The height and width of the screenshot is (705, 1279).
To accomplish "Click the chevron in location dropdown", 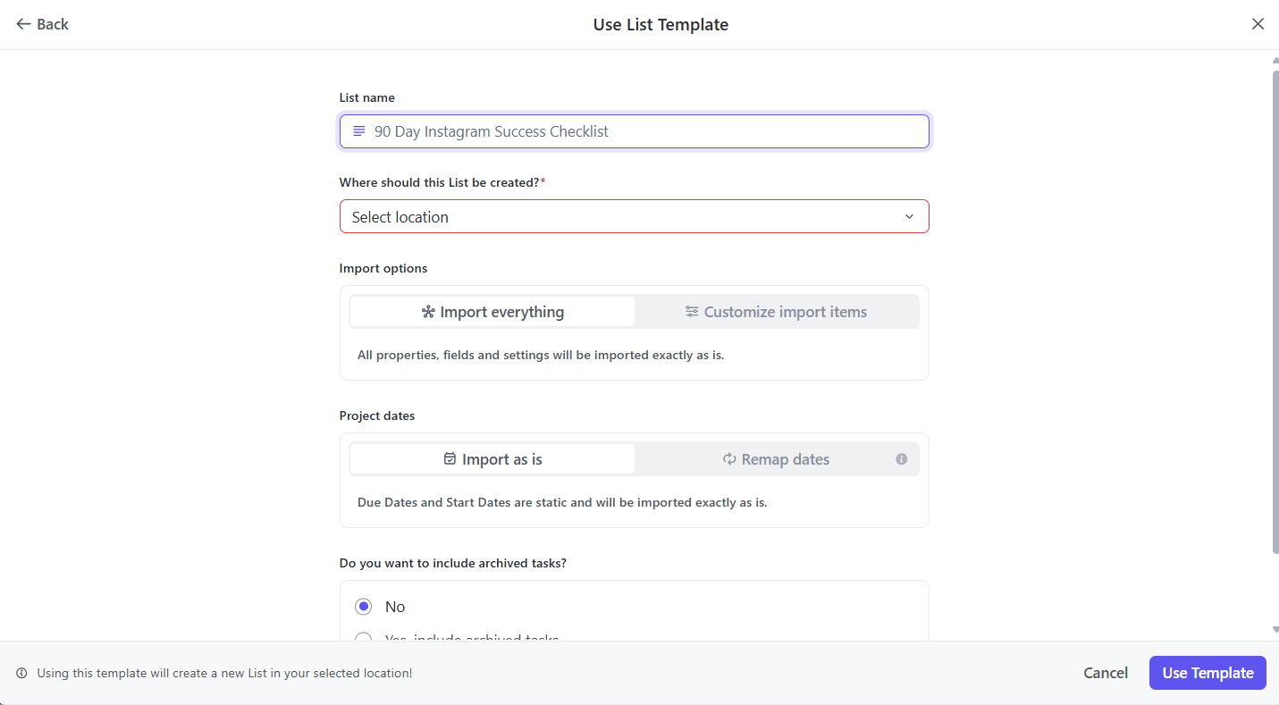I will 909,217.
